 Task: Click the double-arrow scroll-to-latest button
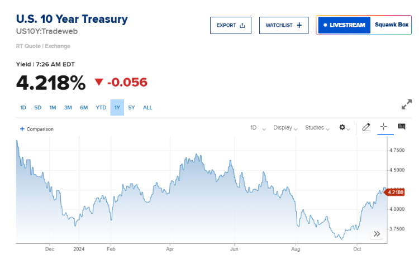pyautogui.click(x=377, y=234)
